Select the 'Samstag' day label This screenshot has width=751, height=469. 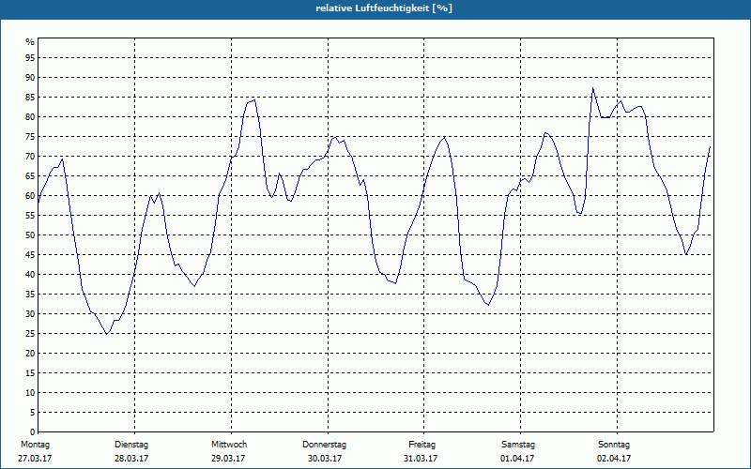[x=518, y=445]
